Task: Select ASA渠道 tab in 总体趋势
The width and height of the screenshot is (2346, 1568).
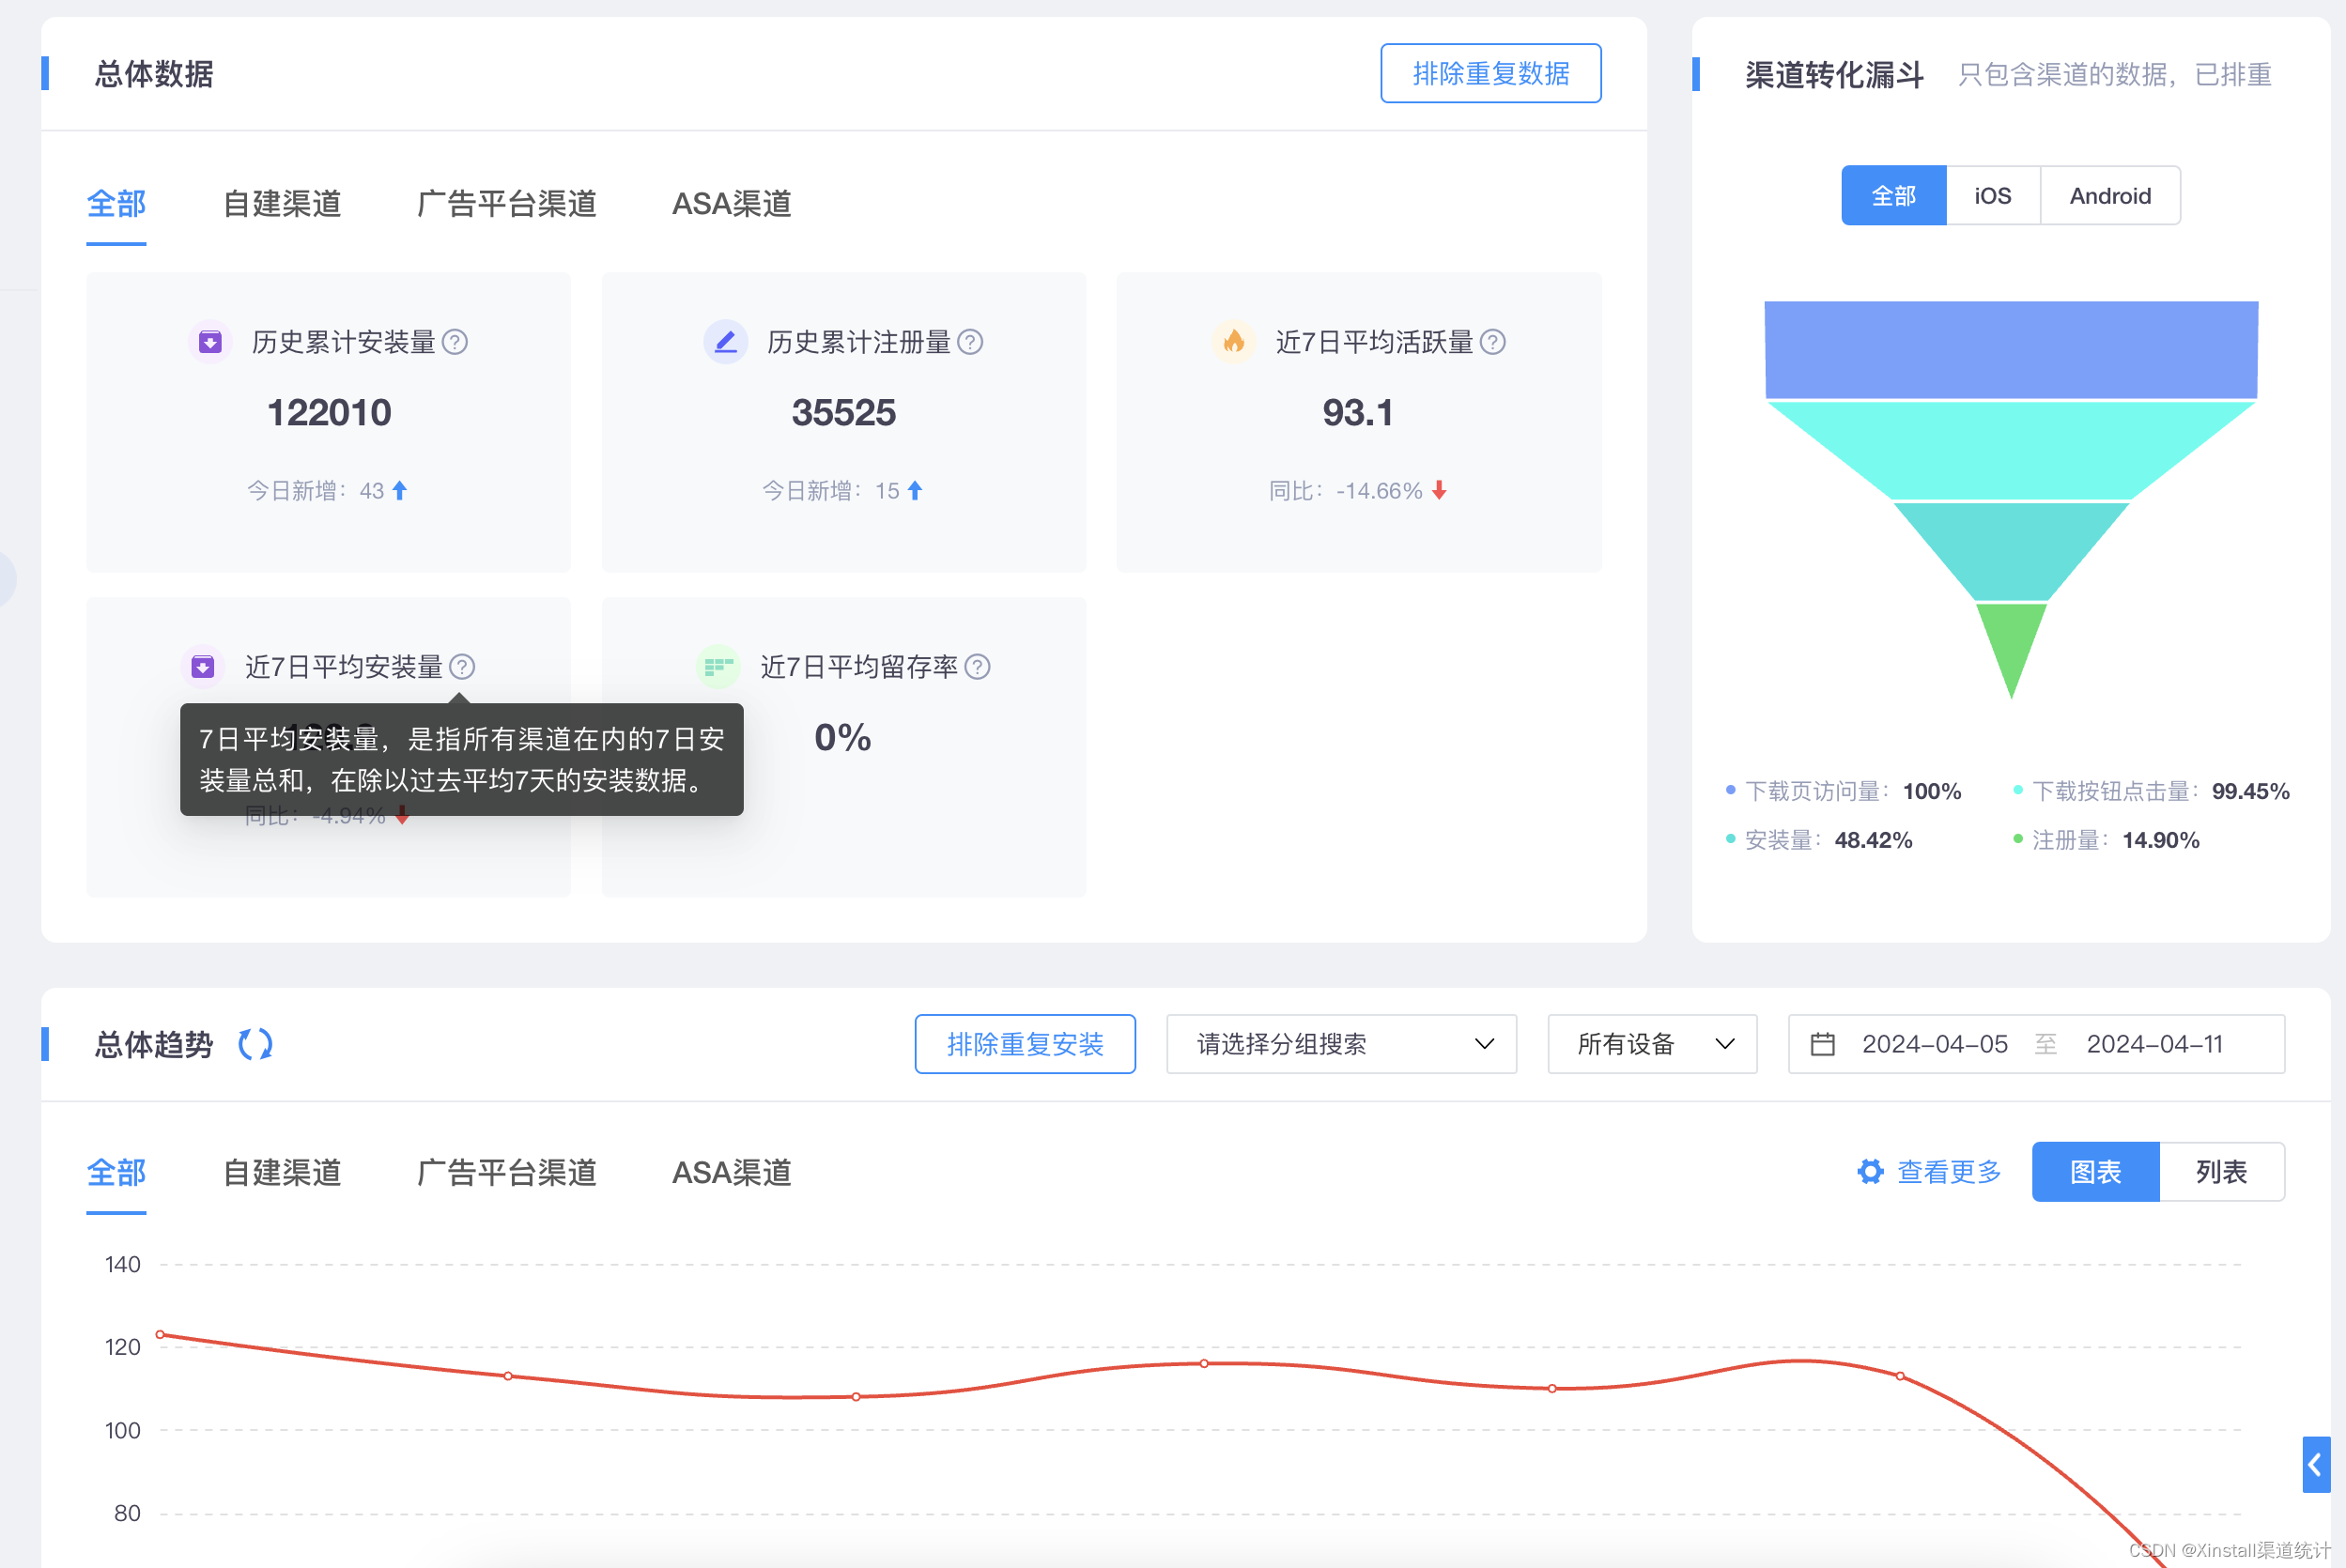Action: pyautogui.click(x=731, y=1172)
